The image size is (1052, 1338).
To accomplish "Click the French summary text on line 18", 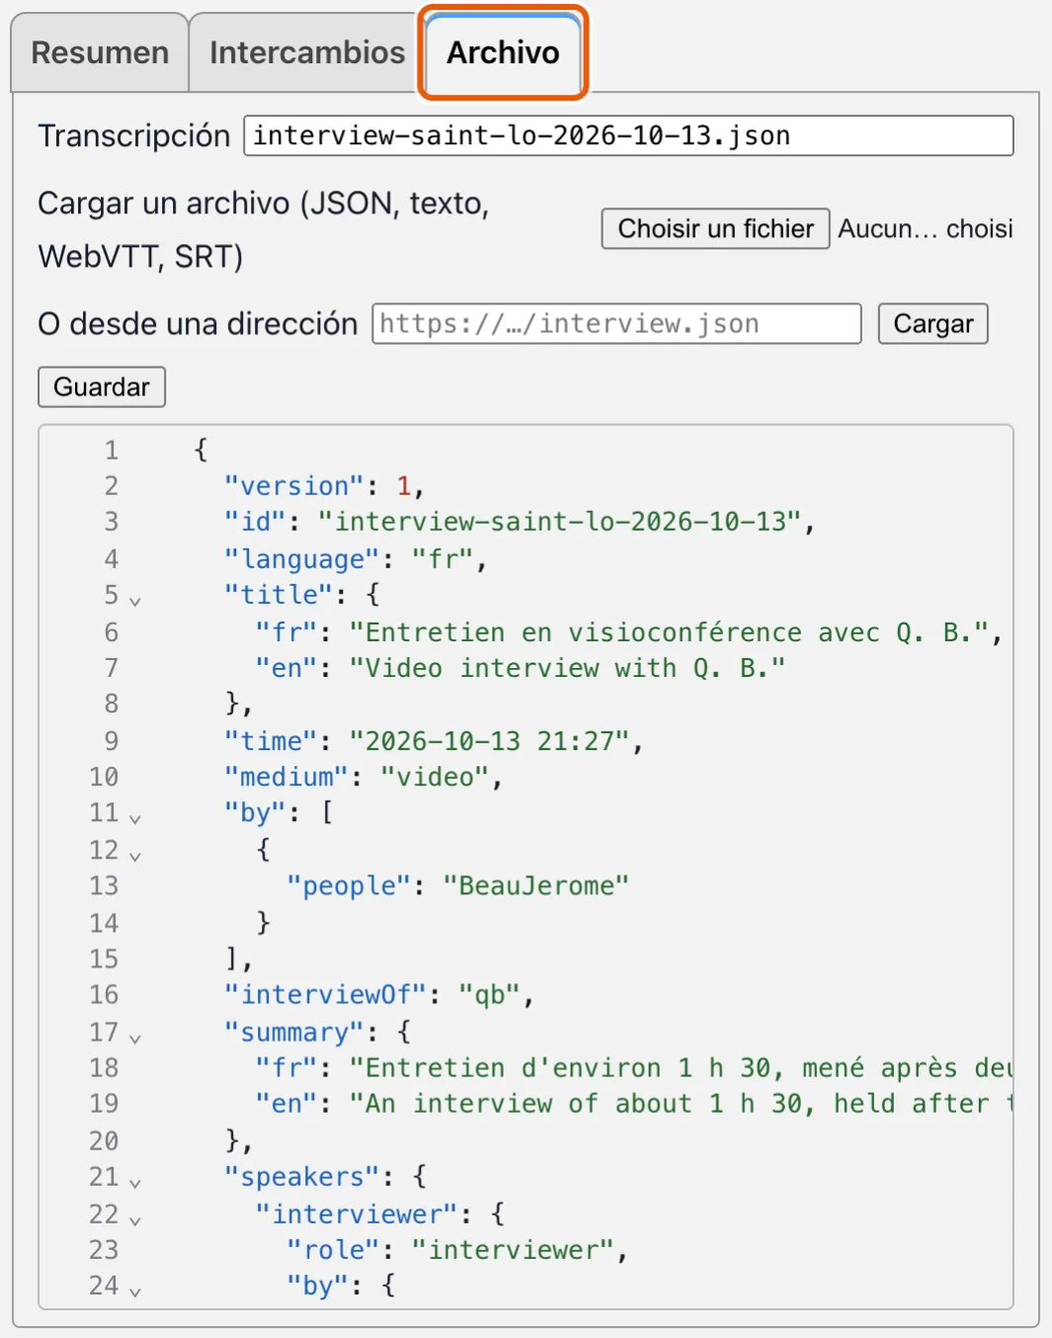I will [681, 1067].
